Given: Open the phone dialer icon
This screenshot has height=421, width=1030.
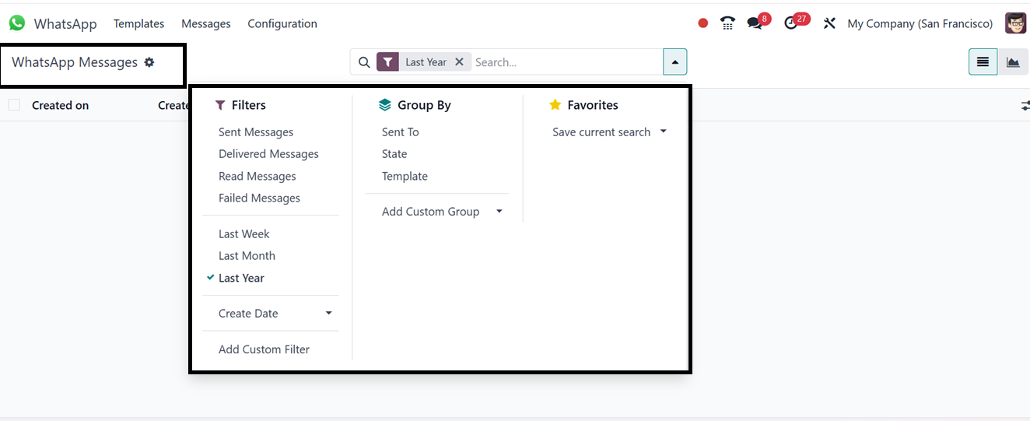Looking at the screenshot, I should coord(727,23).
